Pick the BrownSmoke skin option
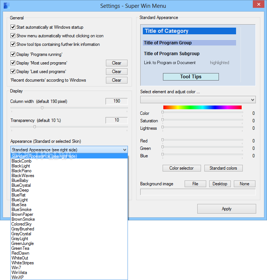 tap(69, 219)
